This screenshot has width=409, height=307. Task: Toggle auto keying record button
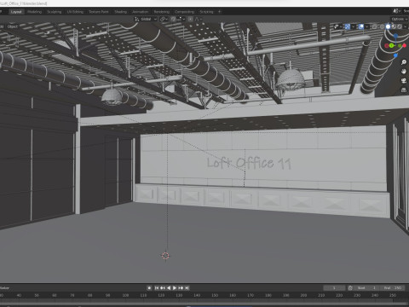(149, 288)
